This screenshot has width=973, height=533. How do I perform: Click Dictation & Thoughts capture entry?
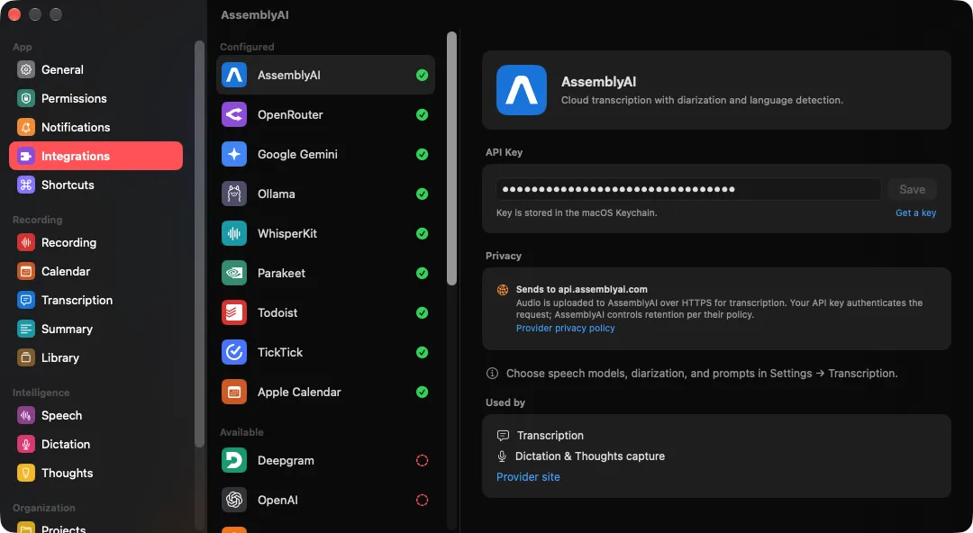point(581,456)
